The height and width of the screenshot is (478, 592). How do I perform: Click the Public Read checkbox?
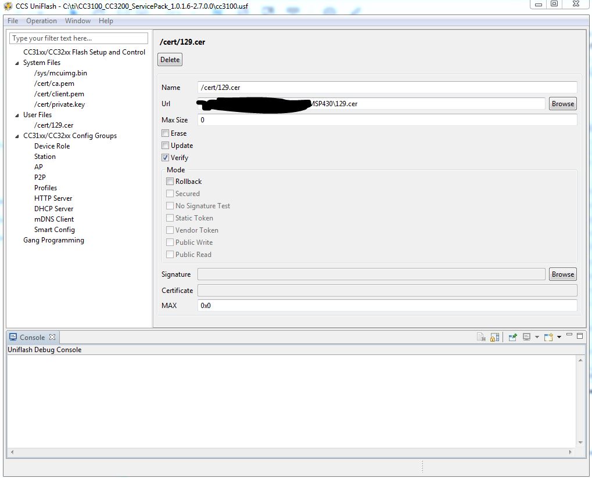coord(170,255)
